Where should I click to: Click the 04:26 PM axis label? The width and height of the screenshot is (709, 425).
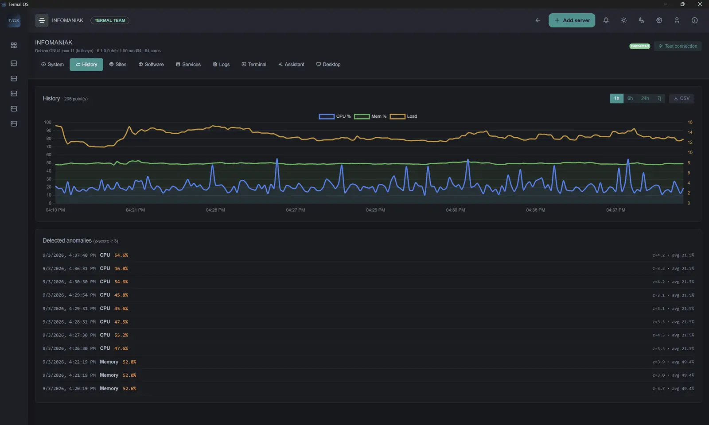tap(215, 210)
